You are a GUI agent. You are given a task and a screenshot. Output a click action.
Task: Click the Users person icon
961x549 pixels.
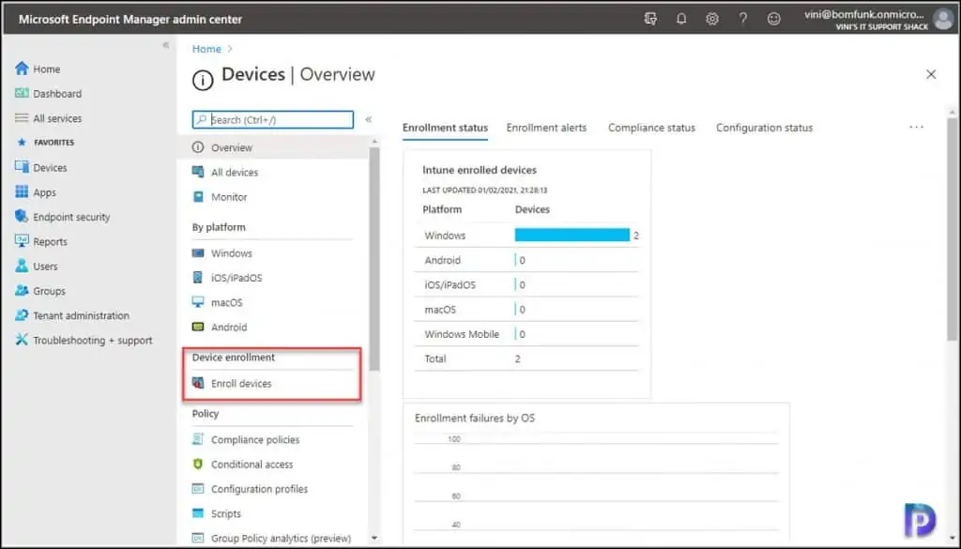tap(22, 266)
